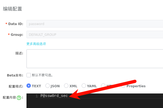The image size is (163, 108).
Task: Select the HTML format radio button
Action: coord(103,86)
